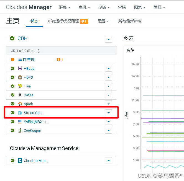Open the 诊断 menu
Screen dimensions: 184x181
tap(104, 7)
